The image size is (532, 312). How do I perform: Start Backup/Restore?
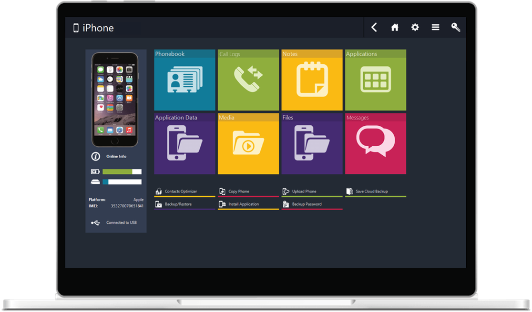159,203
